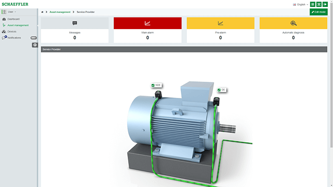Collapse the sidebar with the arrow toggle

(x=34, y=45)
